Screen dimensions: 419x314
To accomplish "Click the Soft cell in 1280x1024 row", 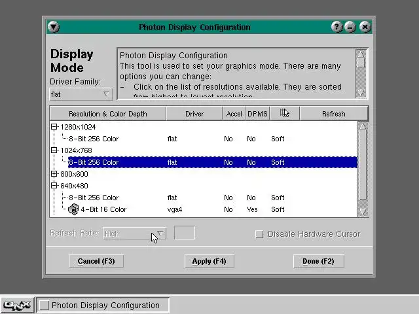I will [278, 139].
